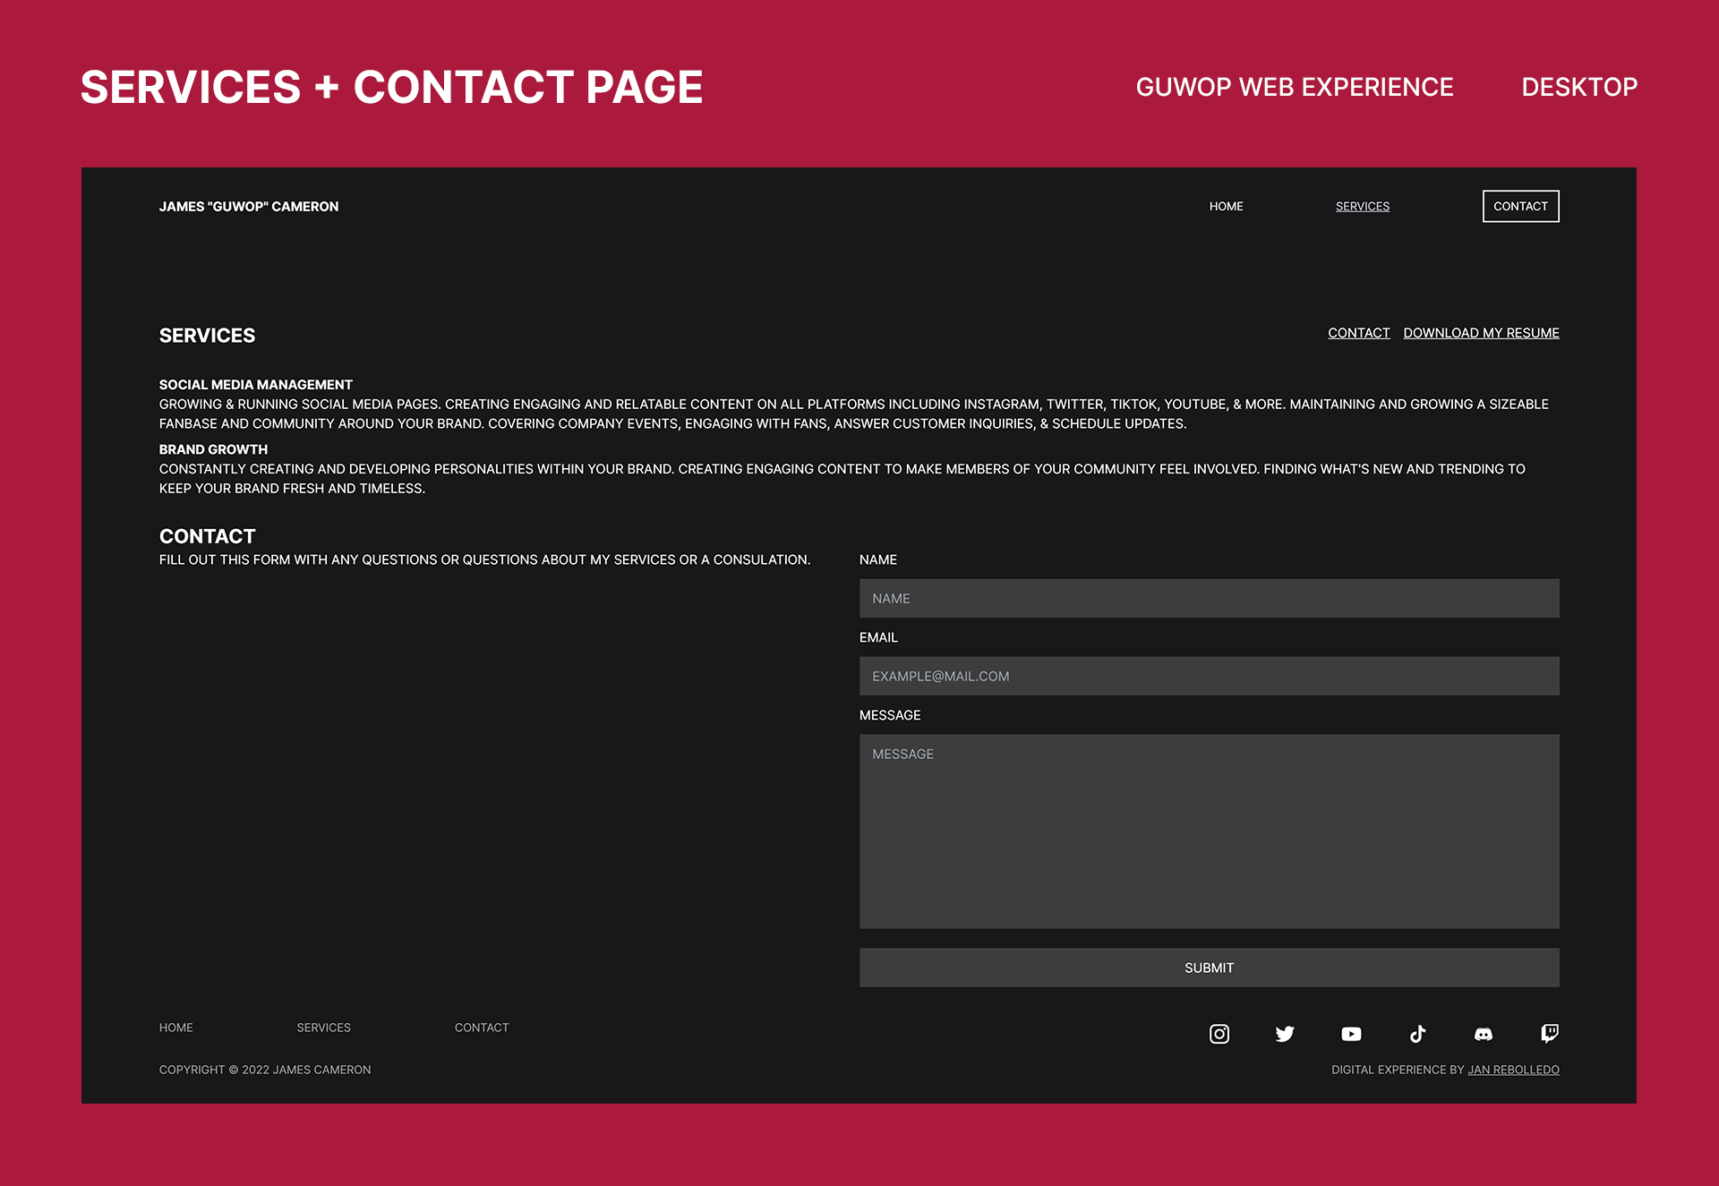
Task: Open the Twitch icon link
Action: click(1550, 1034)
